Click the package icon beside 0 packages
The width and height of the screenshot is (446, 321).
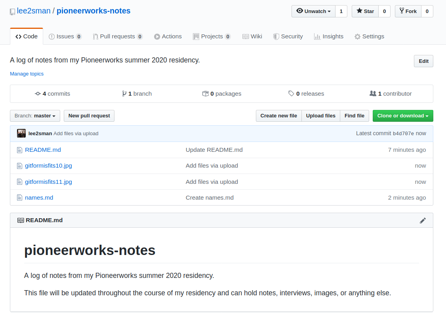(x=205, y=94)
